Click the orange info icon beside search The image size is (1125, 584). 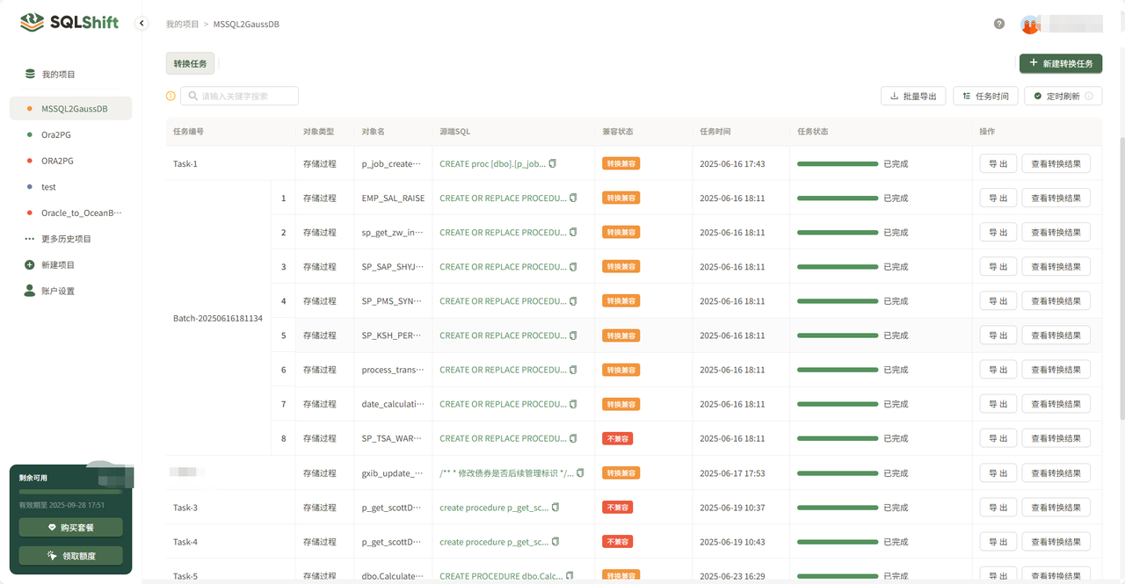[x=171, y=96]
